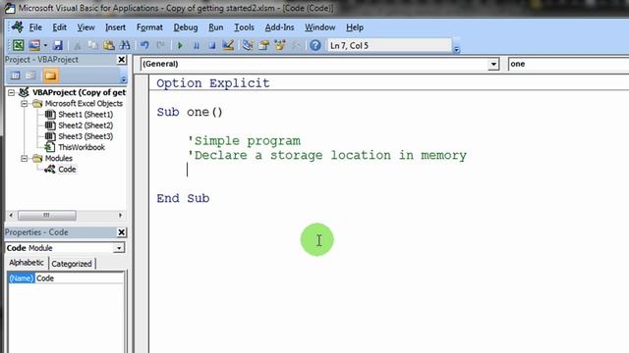
Task: Open Properties Window toolbar icon
Action: tap(263, 45)
